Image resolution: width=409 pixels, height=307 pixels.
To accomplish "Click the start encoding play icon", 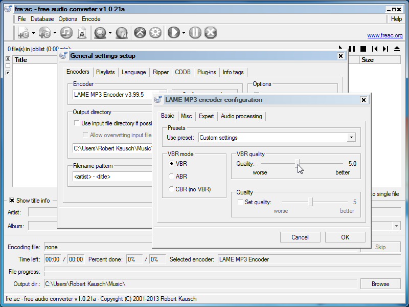I will pos(174,33).
